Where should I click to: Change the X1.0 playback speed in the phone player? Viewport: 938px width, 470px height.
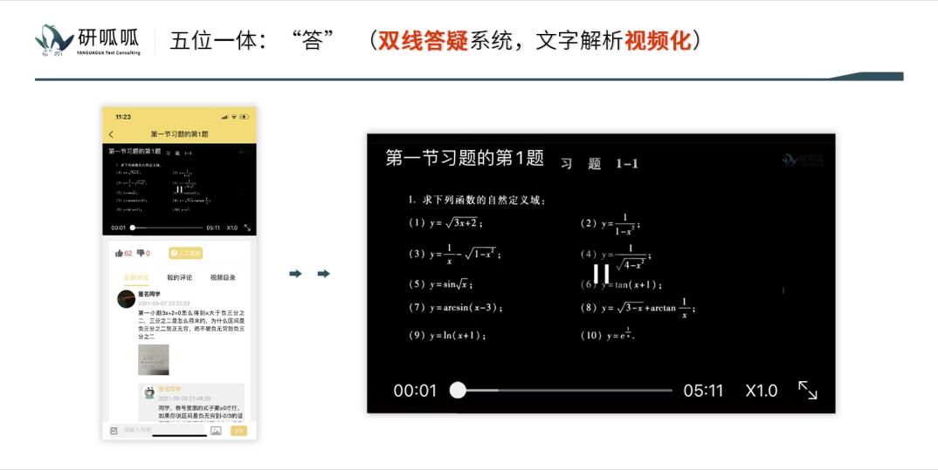click(232, 228)
